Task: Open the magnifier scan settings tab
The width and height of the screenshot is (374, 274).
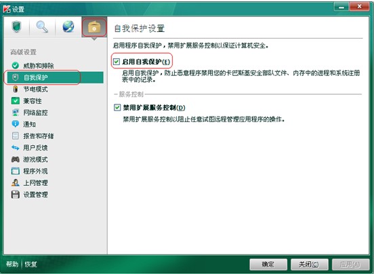Action: [x=42, y=26]
